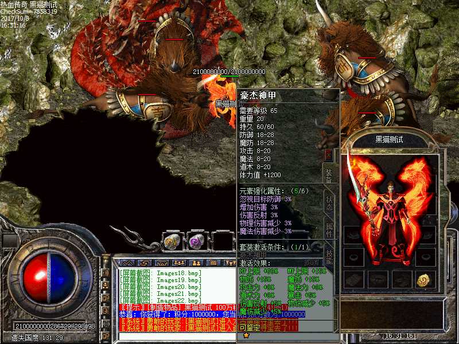Click the red HP half of the orb
This screenshot has height=344, width=459.
coord(35,277)
